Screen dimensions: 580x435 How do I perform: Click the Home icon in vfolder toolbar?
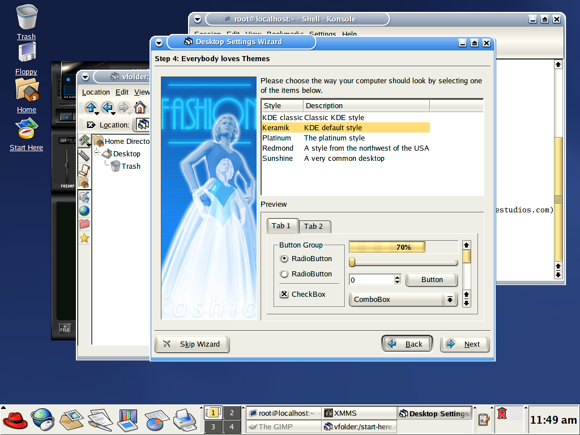pos(140,108)
